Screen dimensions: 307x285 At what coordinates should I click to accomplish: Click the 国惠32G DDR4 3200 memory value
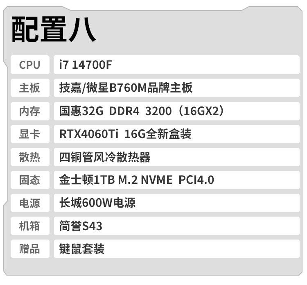click(176, 111)
